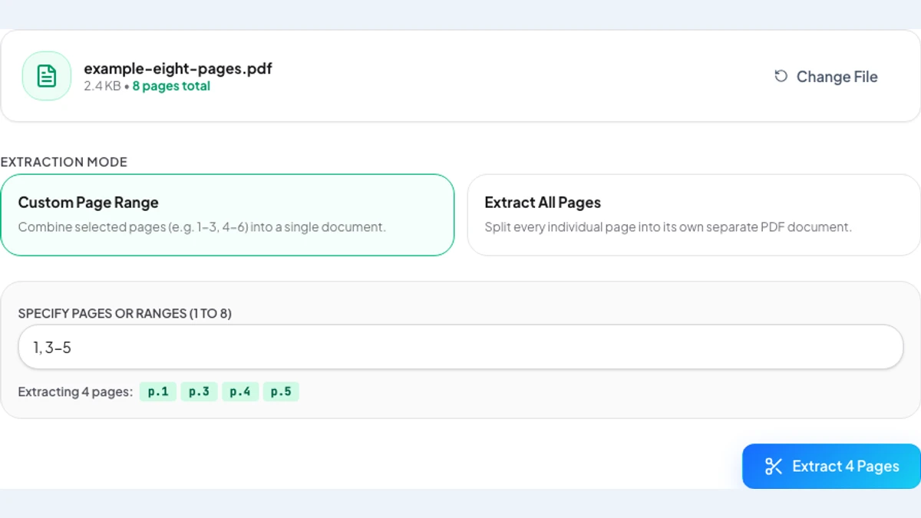Click the p.5 page chip
The image size is (921, 518).
(281, 391)
